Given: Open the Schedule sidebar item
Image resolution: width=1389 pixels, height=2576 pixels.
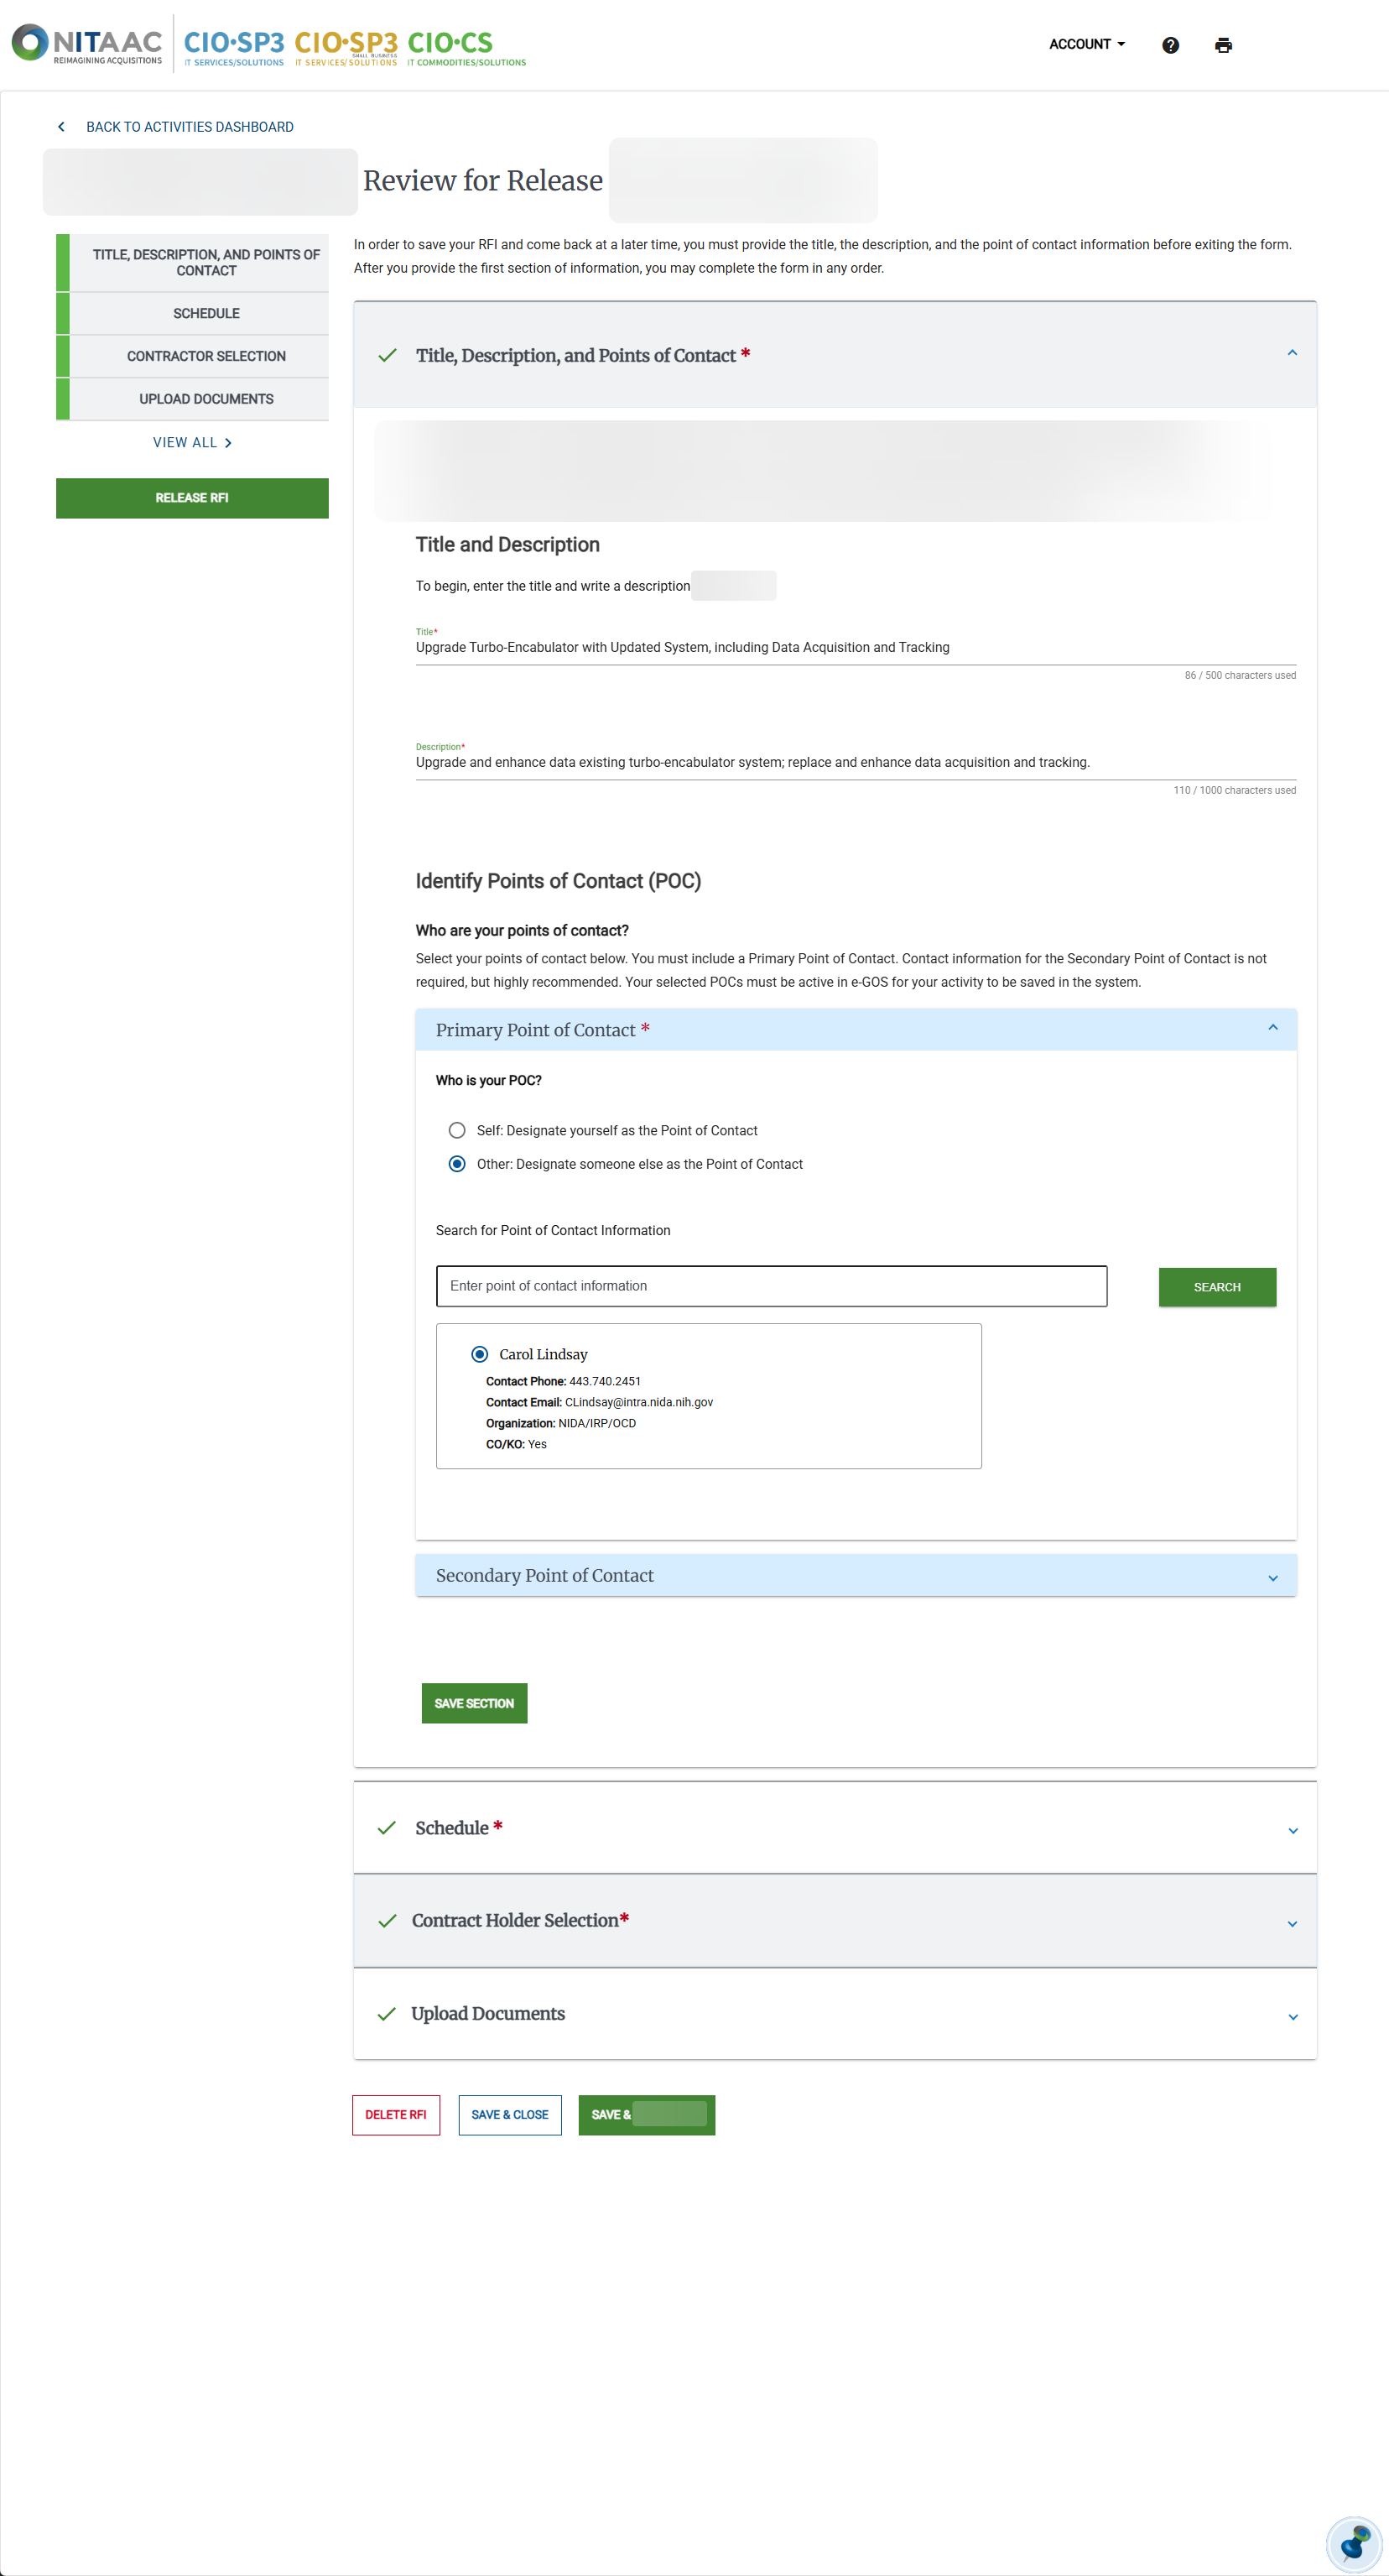Looking at the screenshot, I should pos(205,313).
